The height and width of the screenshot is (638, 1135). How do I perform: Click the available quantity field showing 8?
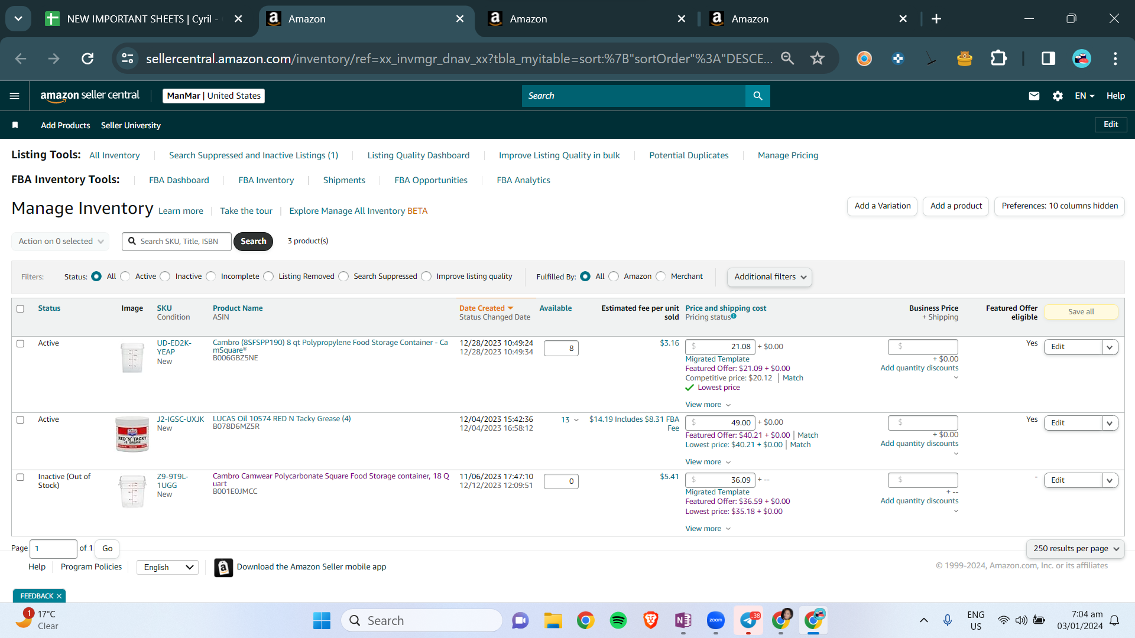tap(561, 349)
